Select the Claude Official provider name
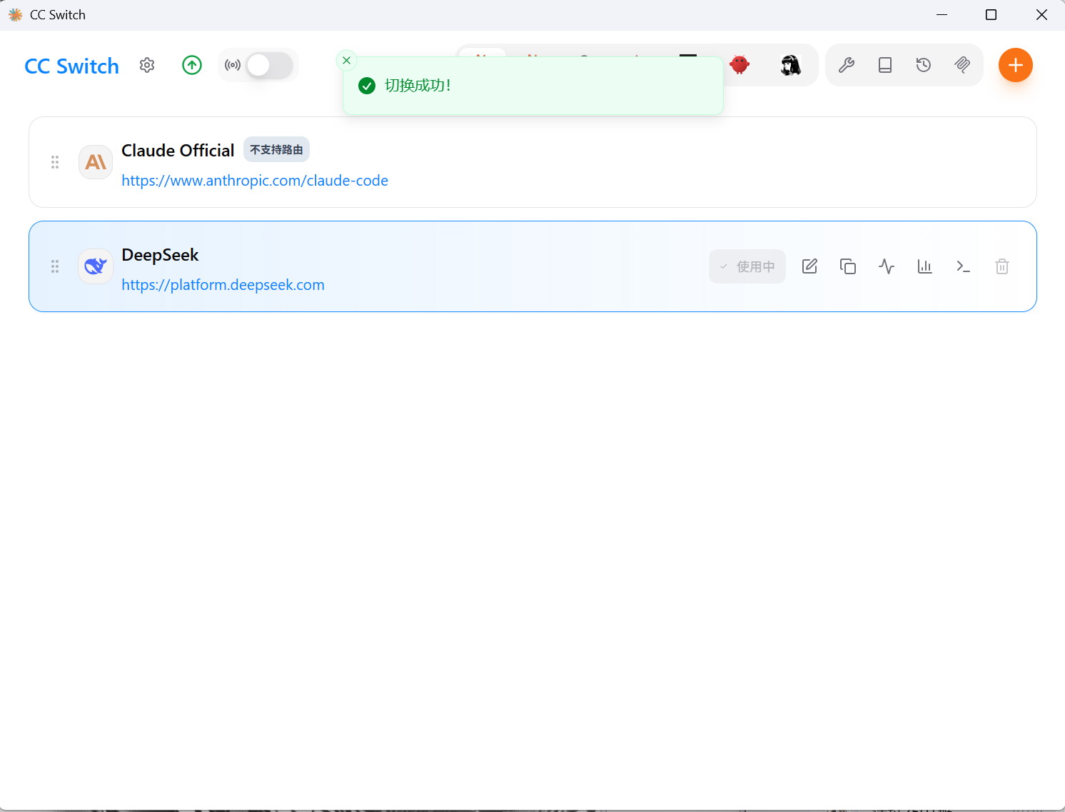 (178, 151)
